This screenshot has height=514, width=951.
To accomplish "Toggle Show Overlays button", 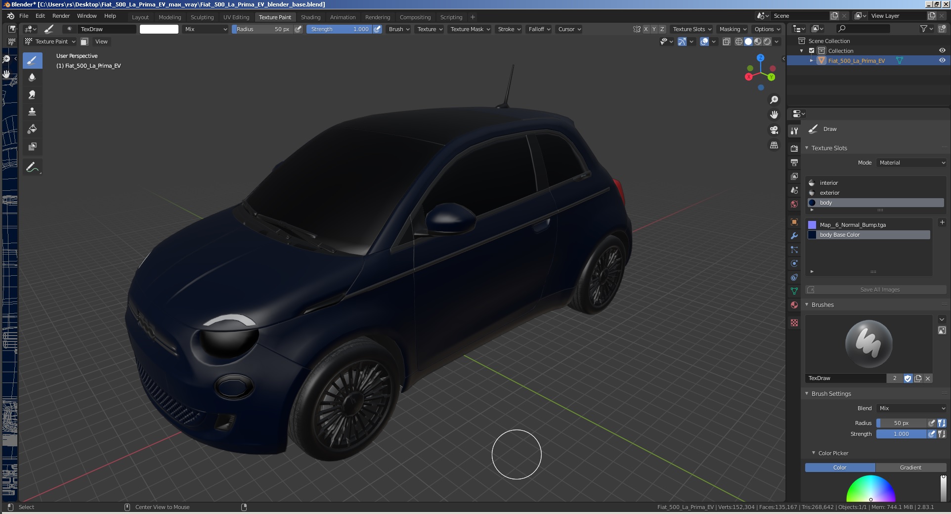I will click(704, 42).
